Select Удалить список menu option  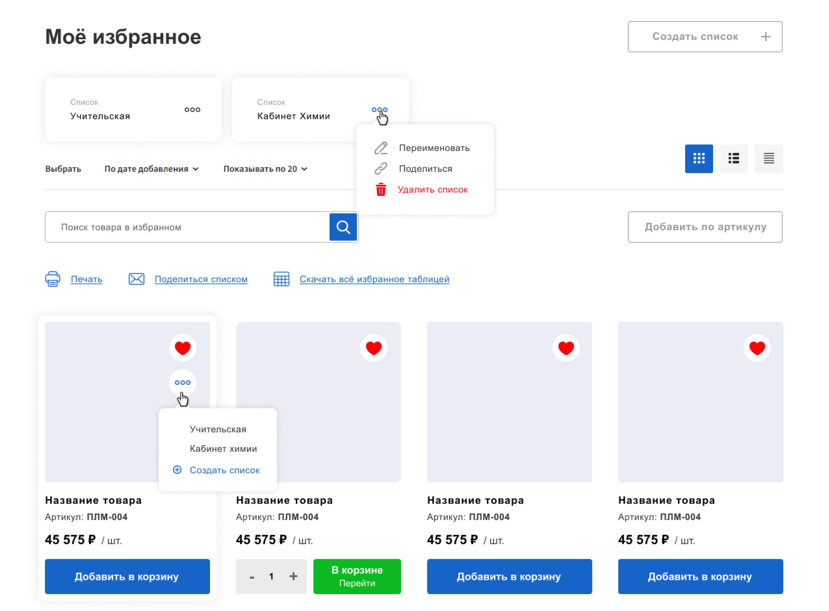coord(432,190)
